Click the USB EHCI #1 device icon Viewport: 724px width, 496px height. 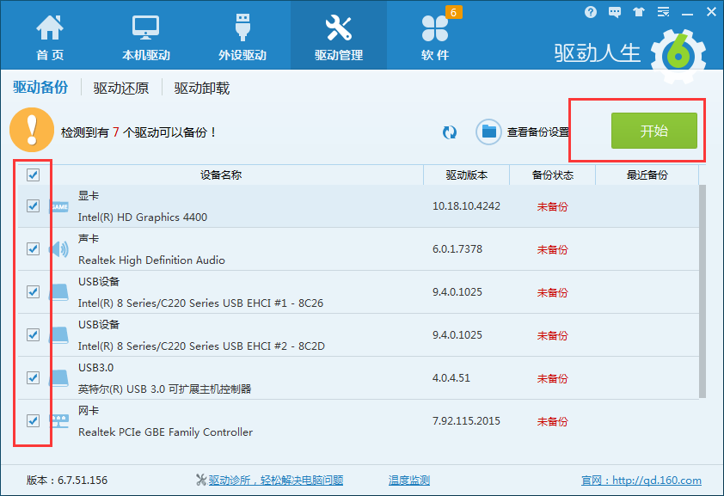(x=59, y=292)
